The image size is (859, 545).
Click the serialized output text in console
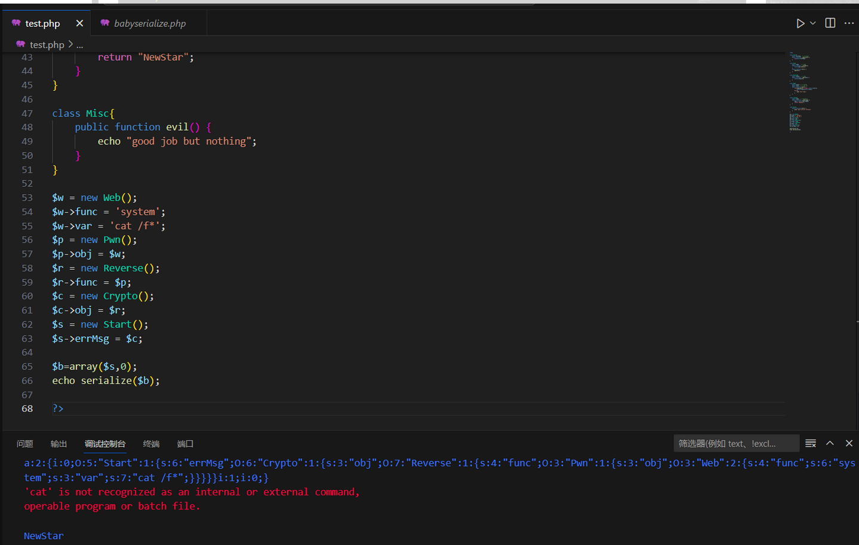click(x=439, y=470)
